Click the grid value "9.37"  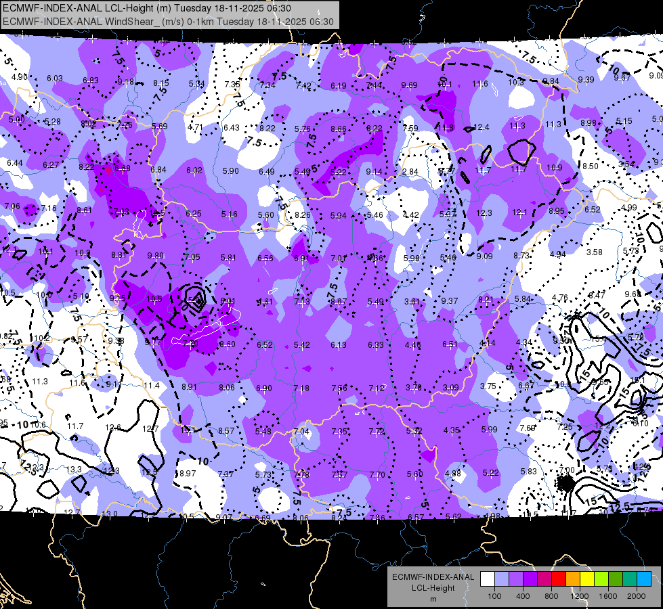[x=450, y=300]
